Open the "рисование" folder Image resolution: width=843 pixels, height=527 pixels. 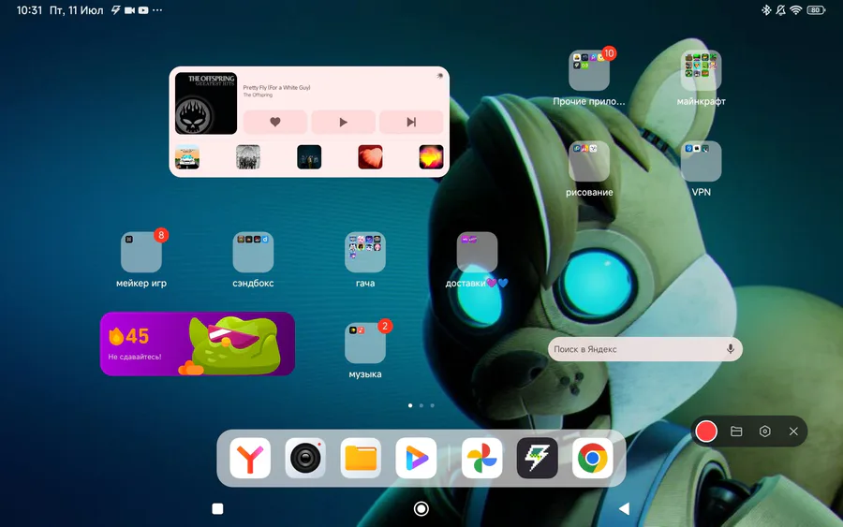589,161
